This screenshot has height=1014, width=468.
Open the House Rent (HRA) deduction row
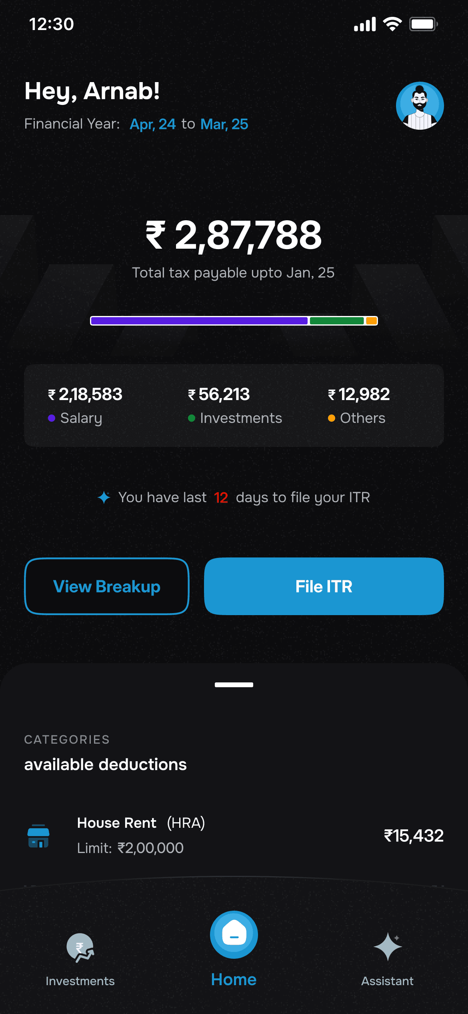click(234, 835)
